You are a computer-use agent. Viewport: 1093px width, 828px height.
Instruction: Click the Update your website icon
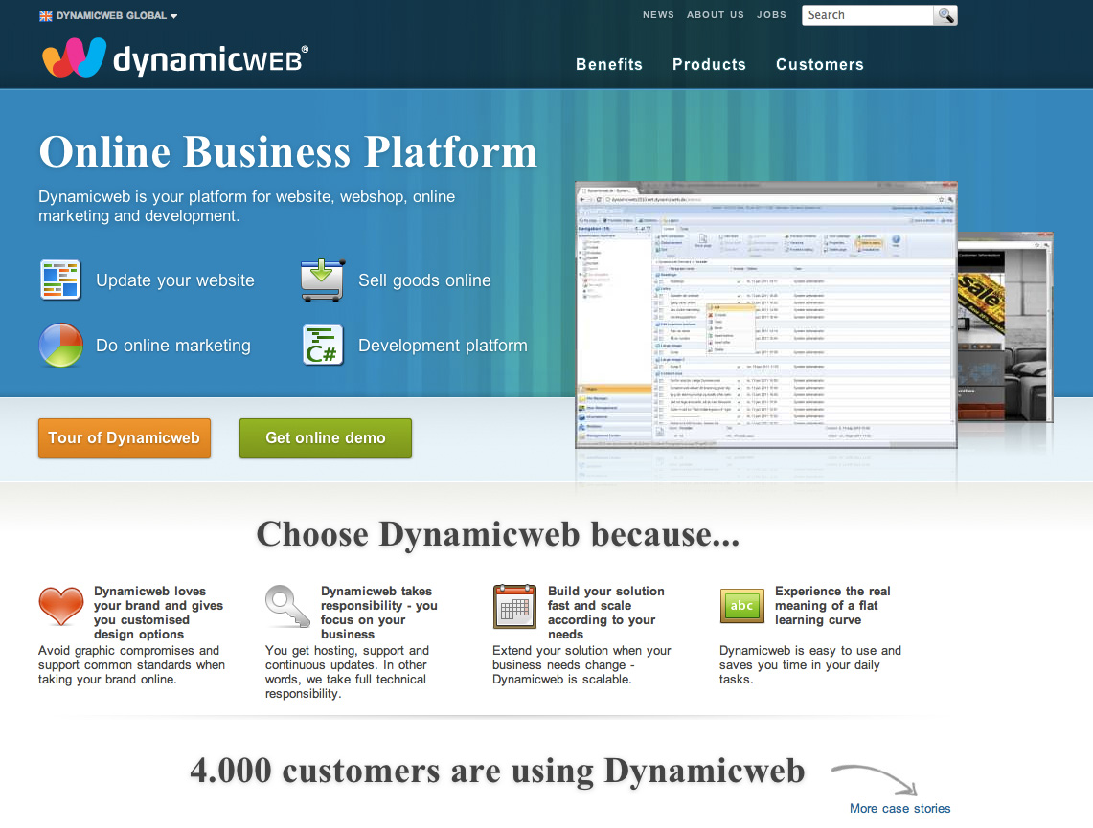point(60,280)
